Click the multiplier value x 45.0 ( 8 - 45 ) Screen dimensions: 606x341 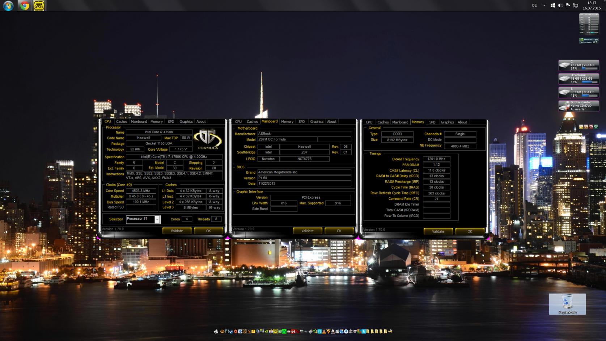141,196
